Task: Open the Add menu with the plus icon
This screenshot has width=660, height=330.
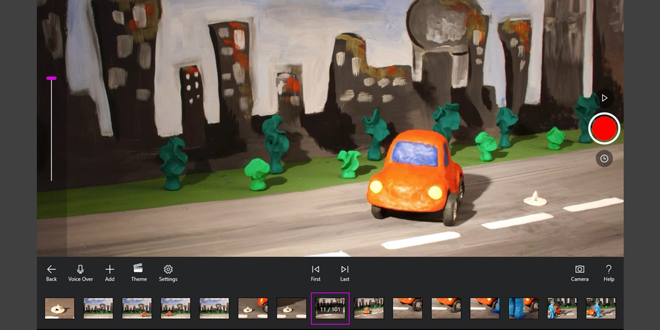Action: (x=109, y=272)
